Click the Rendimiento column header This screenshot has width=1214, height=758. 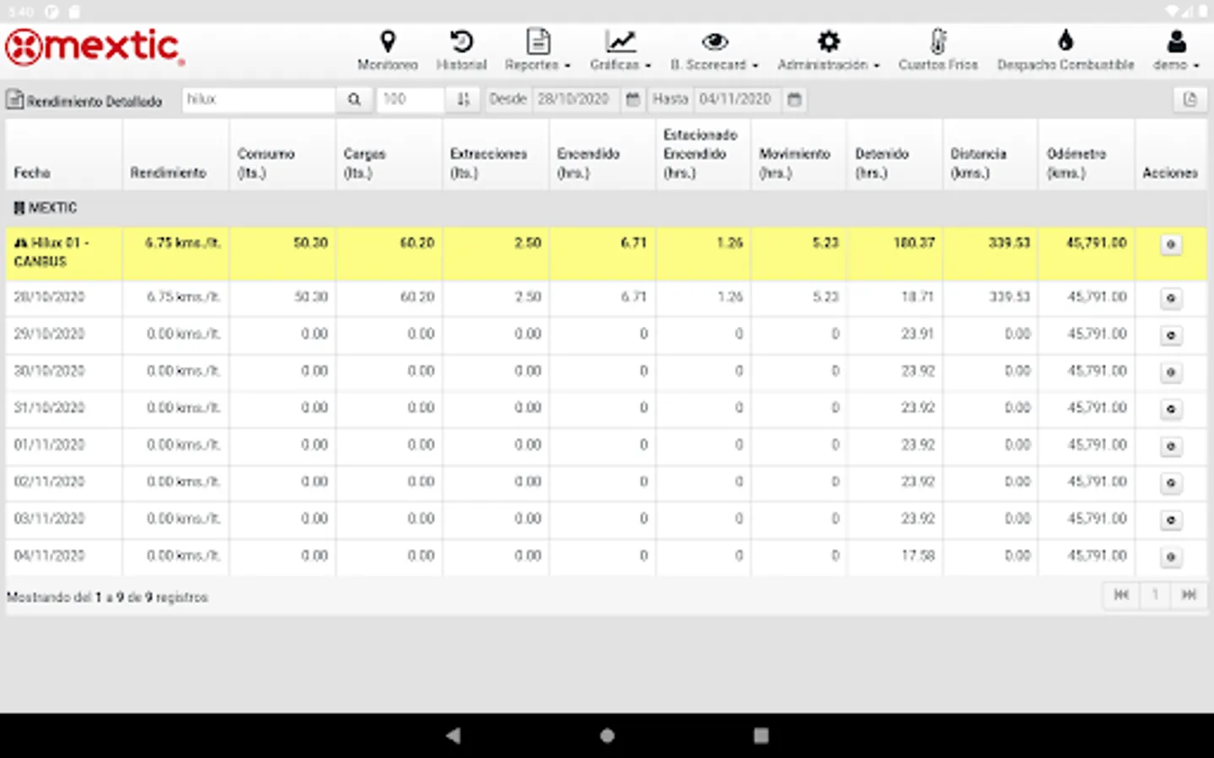click(175, 154)
